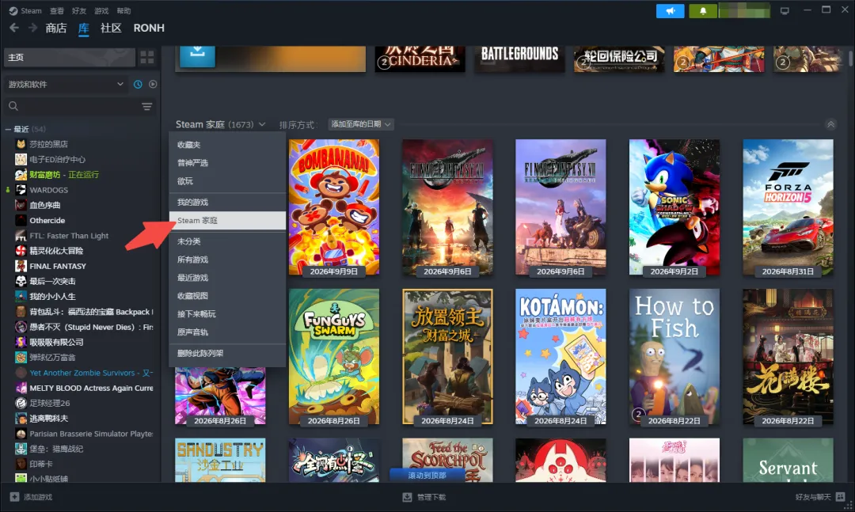The image size is (855, 512).
Task: Click the Othercide game icon
Action: point(21,220)
